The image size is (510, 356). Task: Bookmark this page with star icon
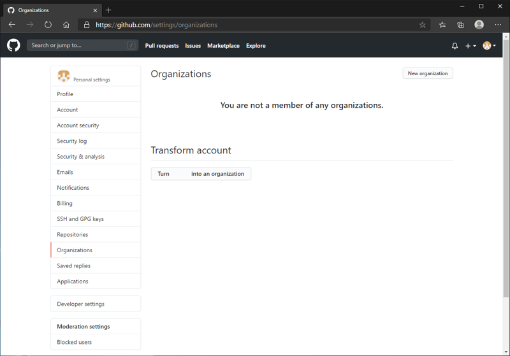point(423,25)
